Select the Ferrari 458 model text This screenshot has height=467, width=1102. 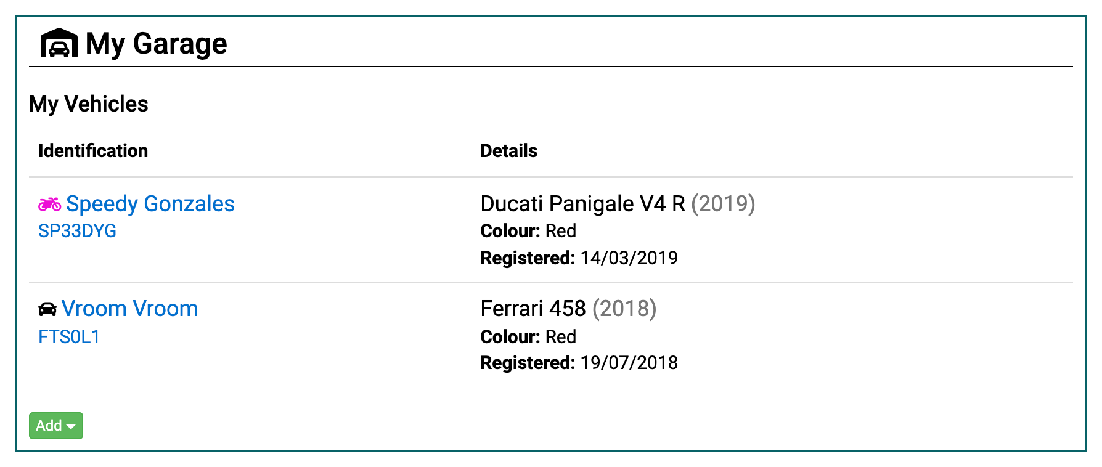point(533,309)
